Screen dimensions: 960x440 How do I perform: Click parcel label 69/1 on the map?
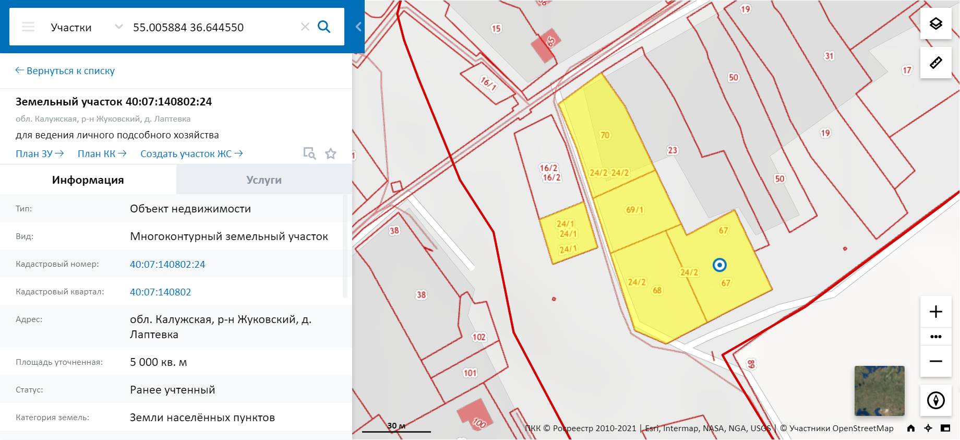click(x=635, y=210)
